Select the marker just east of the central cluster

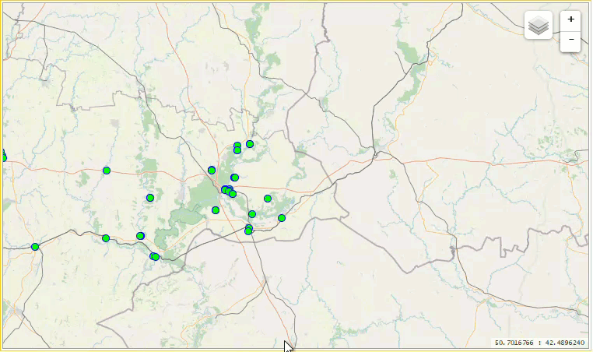[268, 199]
